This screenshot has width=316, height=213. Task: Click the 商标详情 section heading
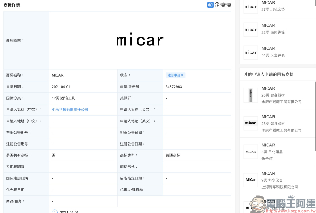[11, 6]
